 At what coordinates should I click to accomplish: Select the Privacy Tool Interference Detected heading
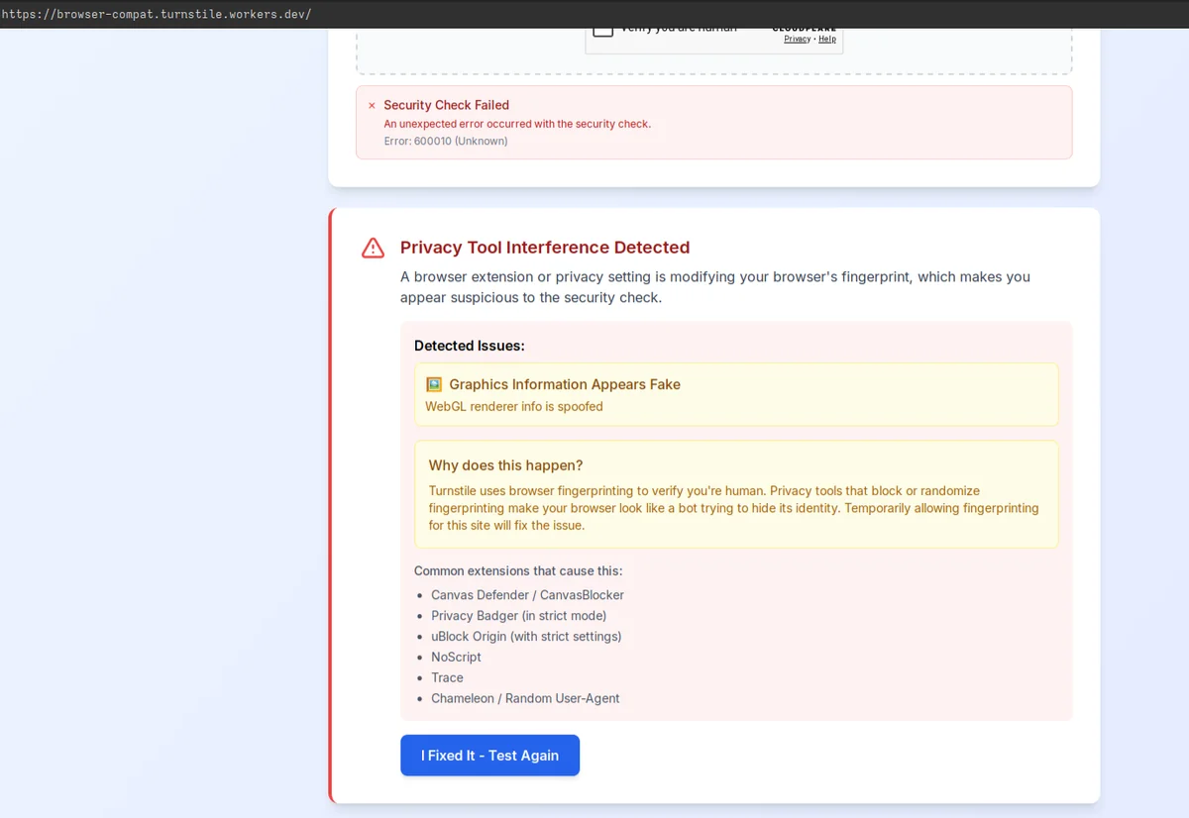[x=545, y=248]
